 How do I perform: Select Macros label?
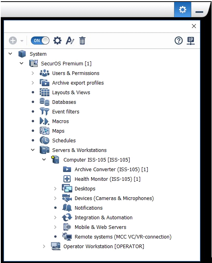point(61,121)
